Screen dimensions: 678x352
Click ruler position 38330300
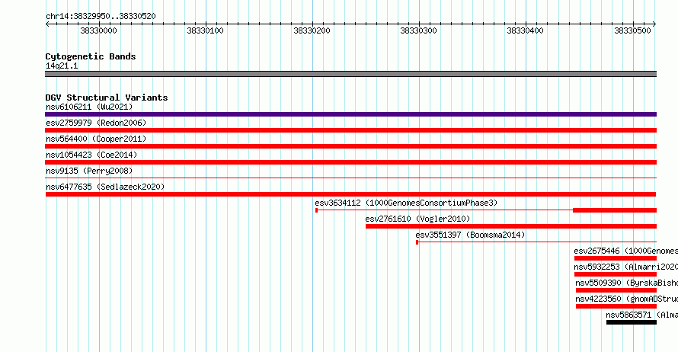pos(418,30)
